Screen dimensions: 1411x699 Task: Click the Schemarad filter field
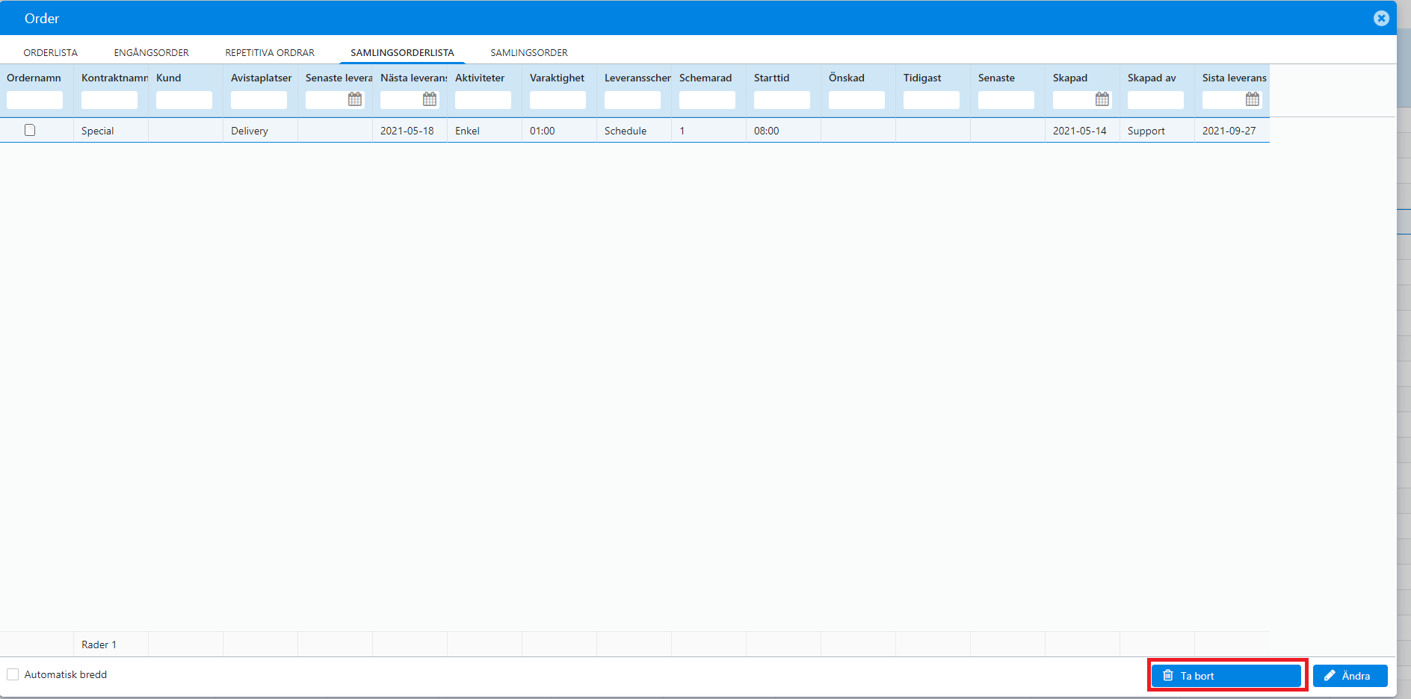pyautogui.click(x=707, y=100)
